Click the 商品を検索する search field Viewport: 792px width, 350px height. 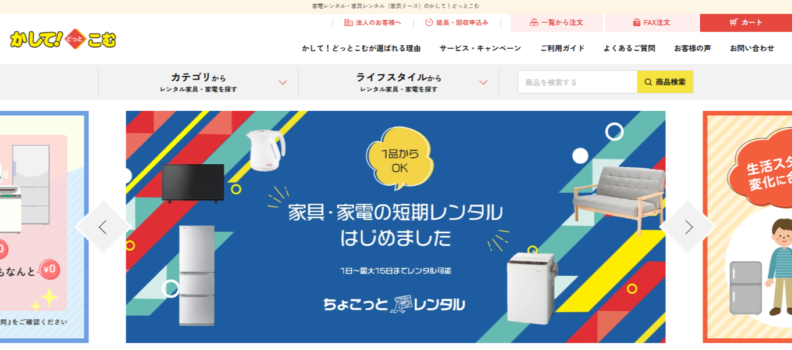(577, 82)
